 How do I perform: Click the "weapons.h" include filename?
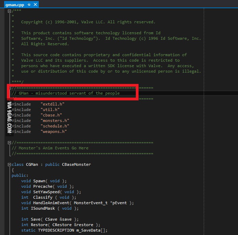point(53,132)
